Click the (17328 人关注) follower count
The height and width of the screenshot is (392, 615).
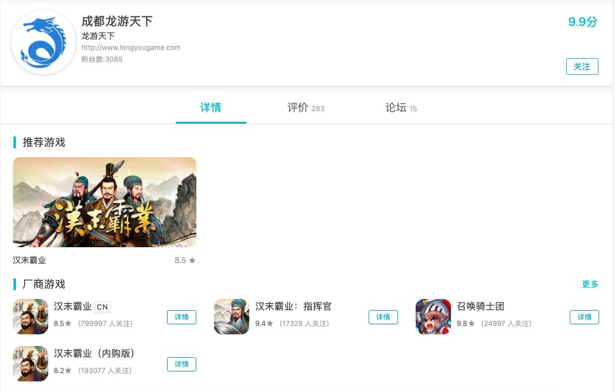pos(305,324)
